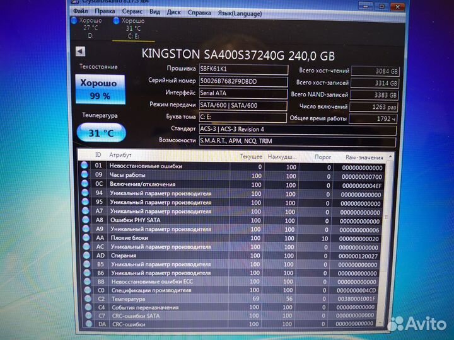This screenshot has width=454, height=340.
Task: Click the status icon of row C2 Температура
Action: [88, 298]
